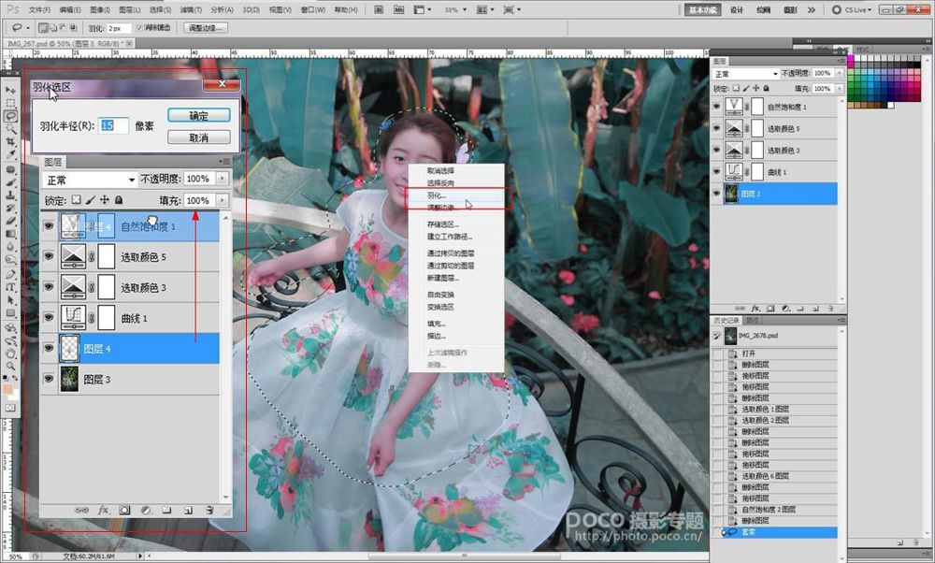Screen dimensions: 935x563
Task: Choose 'Add to selection' mode icon
Action: (x=53, y=28)
